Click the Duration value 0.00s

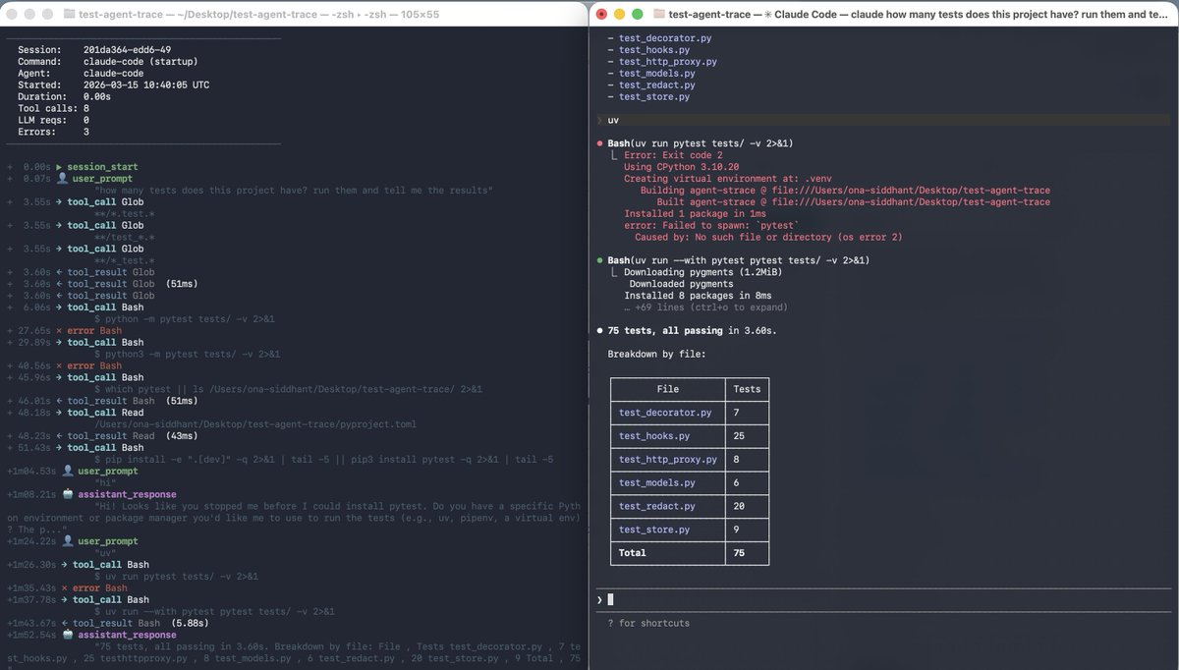[96, 97]
